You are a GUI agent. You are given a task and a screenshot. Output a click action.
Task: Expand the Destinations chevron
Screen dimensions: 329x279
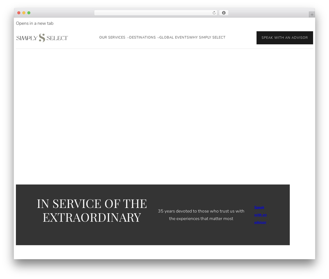[158, 38]
